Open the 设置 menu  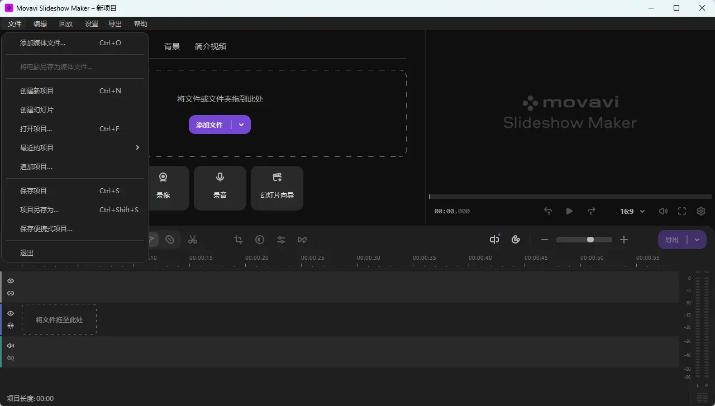pyautogui.click(x=92, y=23)
